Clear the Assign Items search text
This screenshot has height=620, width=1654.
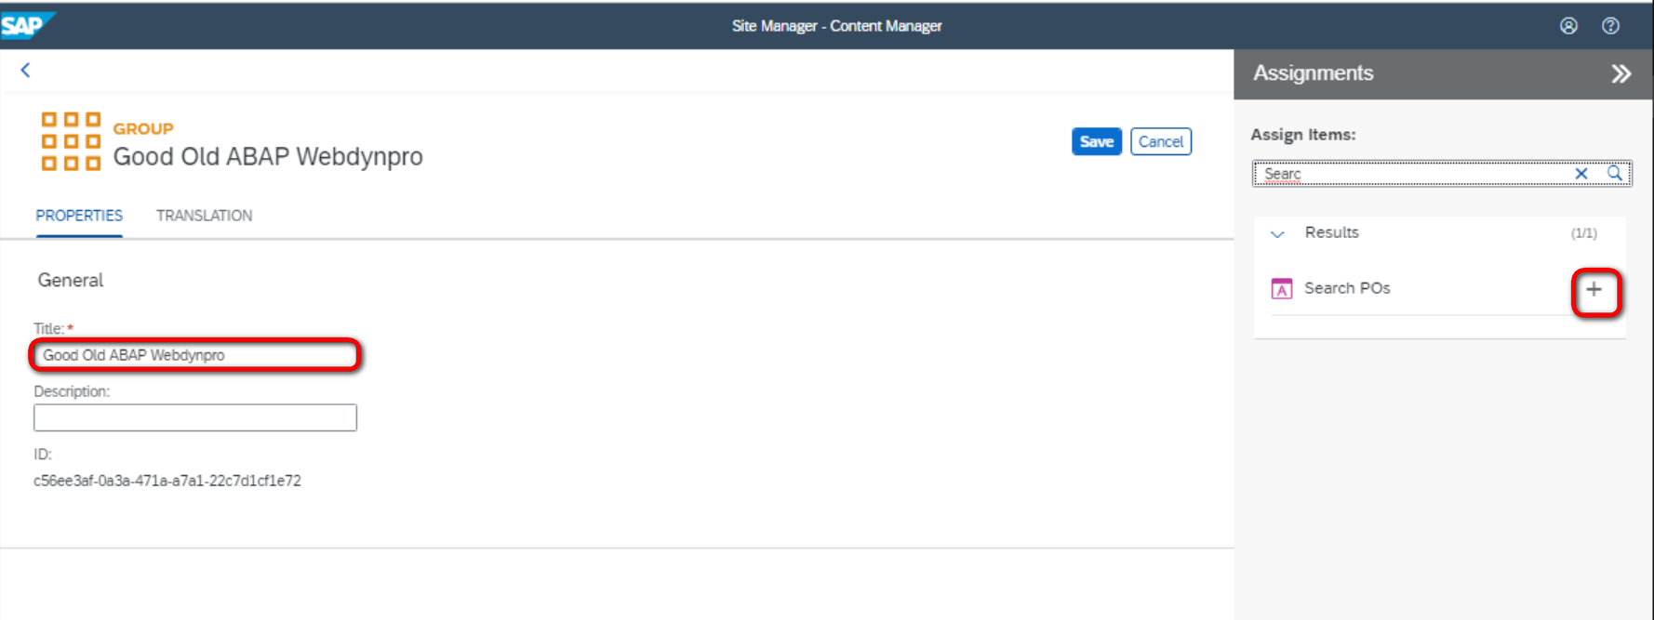[x=1581, y=174]
